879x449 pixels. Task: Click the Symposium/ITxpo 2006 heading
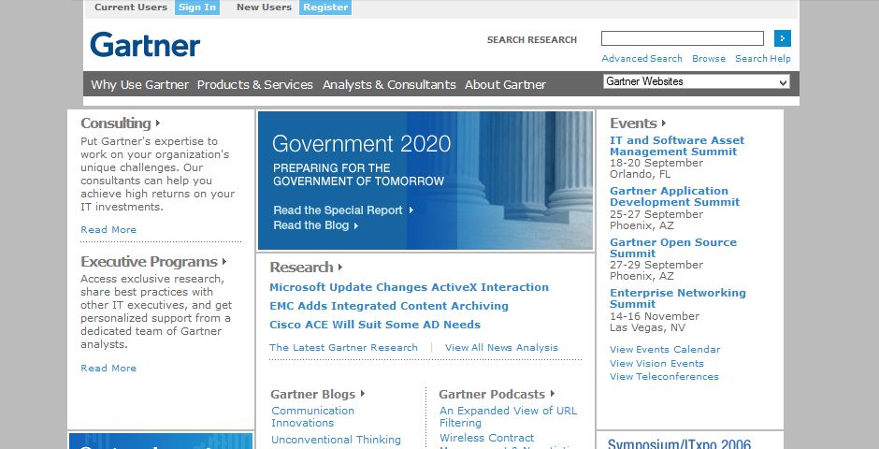[679, 443]
